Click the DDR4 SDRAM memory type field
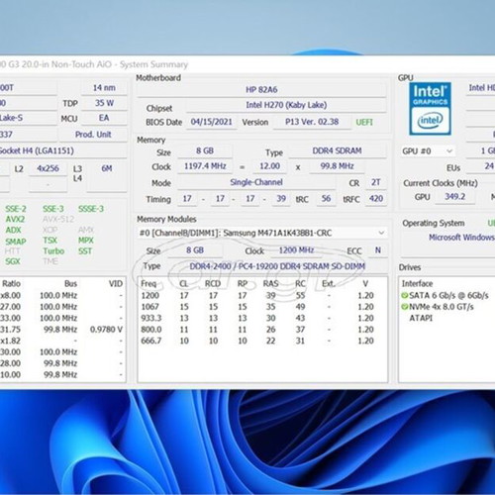Screen dimensions: 495x495 (x=337, y=150)
